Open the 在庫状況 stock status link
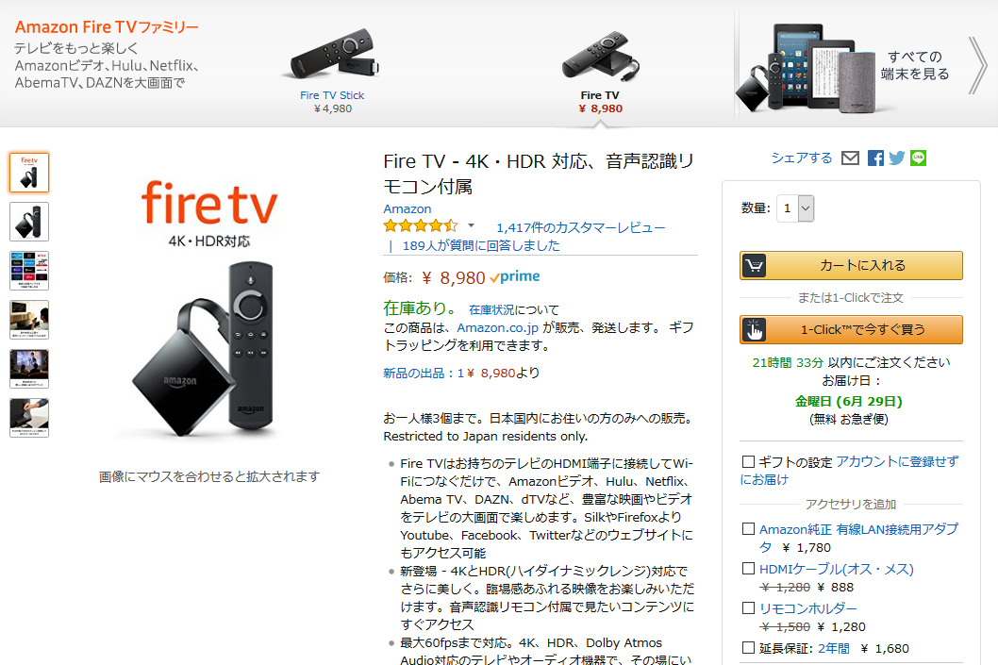Image resolution: width=998 pixels, height=665 pixels. [x=491, y=310]
